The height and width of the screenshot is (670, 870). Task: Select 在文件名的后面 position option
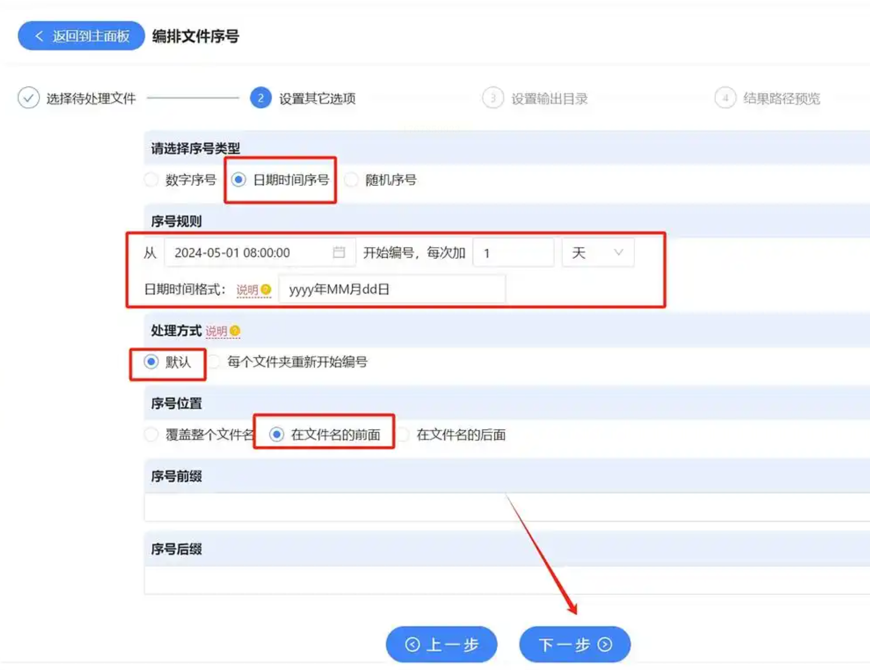pos(403,435)
